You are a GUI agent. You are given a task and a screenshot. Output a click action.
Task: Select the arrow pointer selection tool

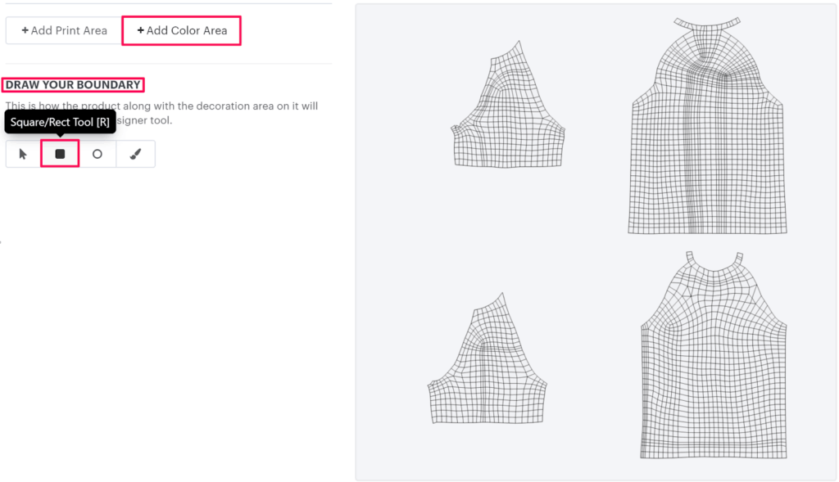(x=23, y=154)
